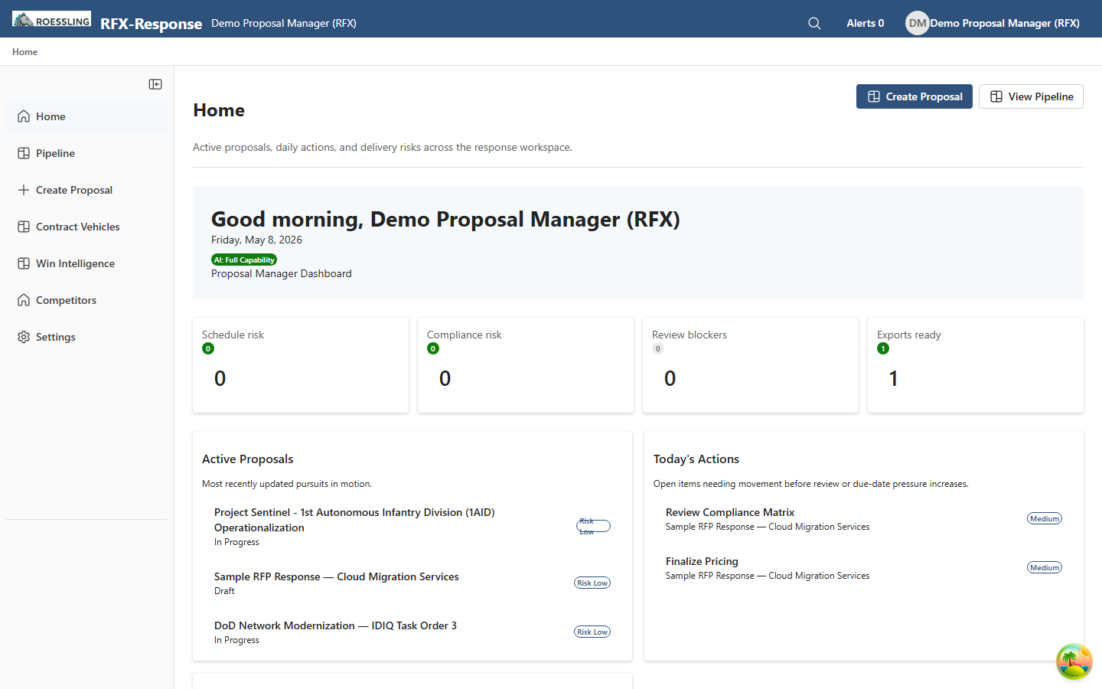Open the search magnifier icon
This screenshot has width=1102, height=689.
[x=814, y=23]
